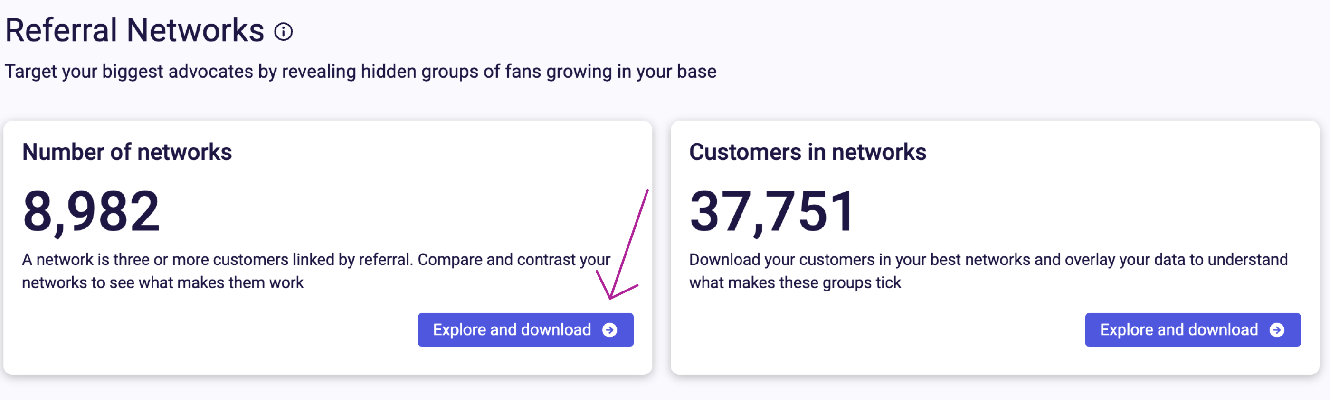Click the info icon beside Referral Networks
Screen dimensions: 1330x400
284,32
